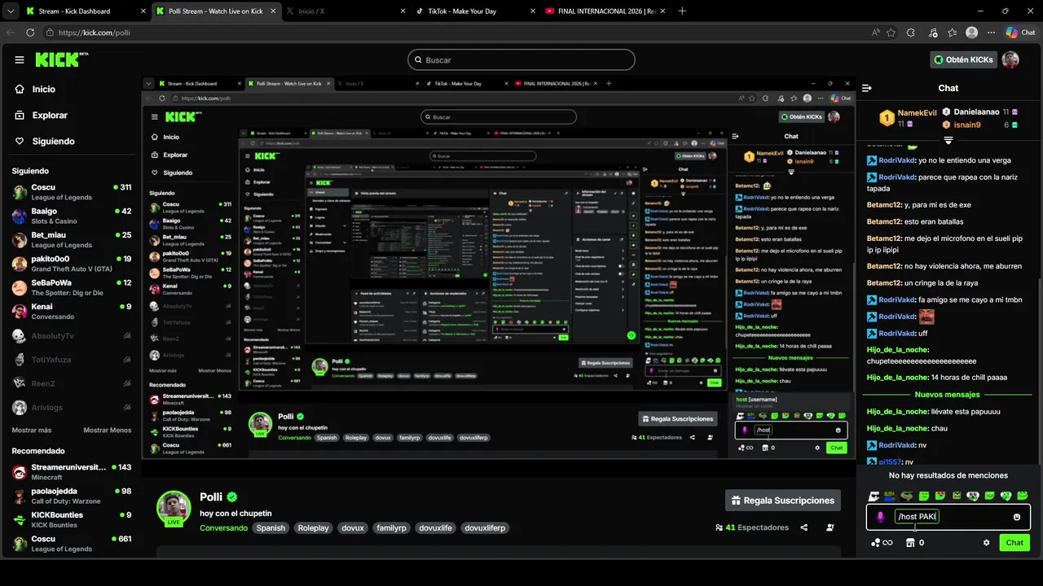Open the browser three-dots settings menu
Viewport: 1043px width, 586px height.
pos(992,33)
